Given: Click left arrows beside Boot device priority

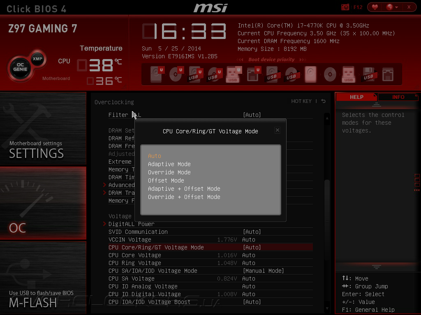Looking at the screenshot, I should [x=240, y=59].
